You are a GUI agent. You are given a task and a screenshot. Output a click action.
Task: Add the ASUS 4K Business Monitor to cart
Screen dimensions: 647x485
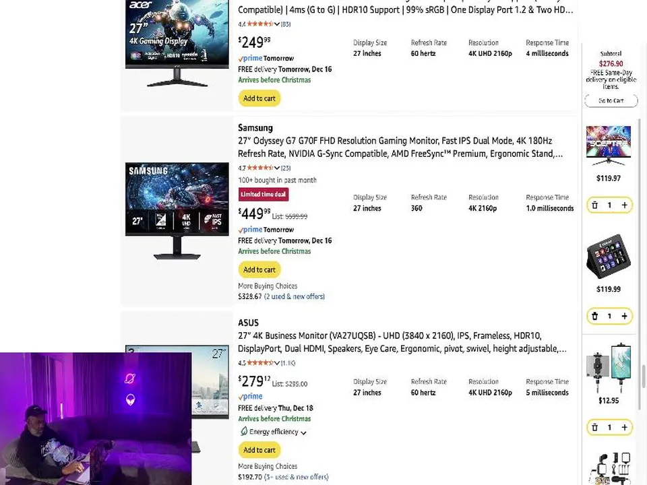pyautogui.click(x=259, y=450)
